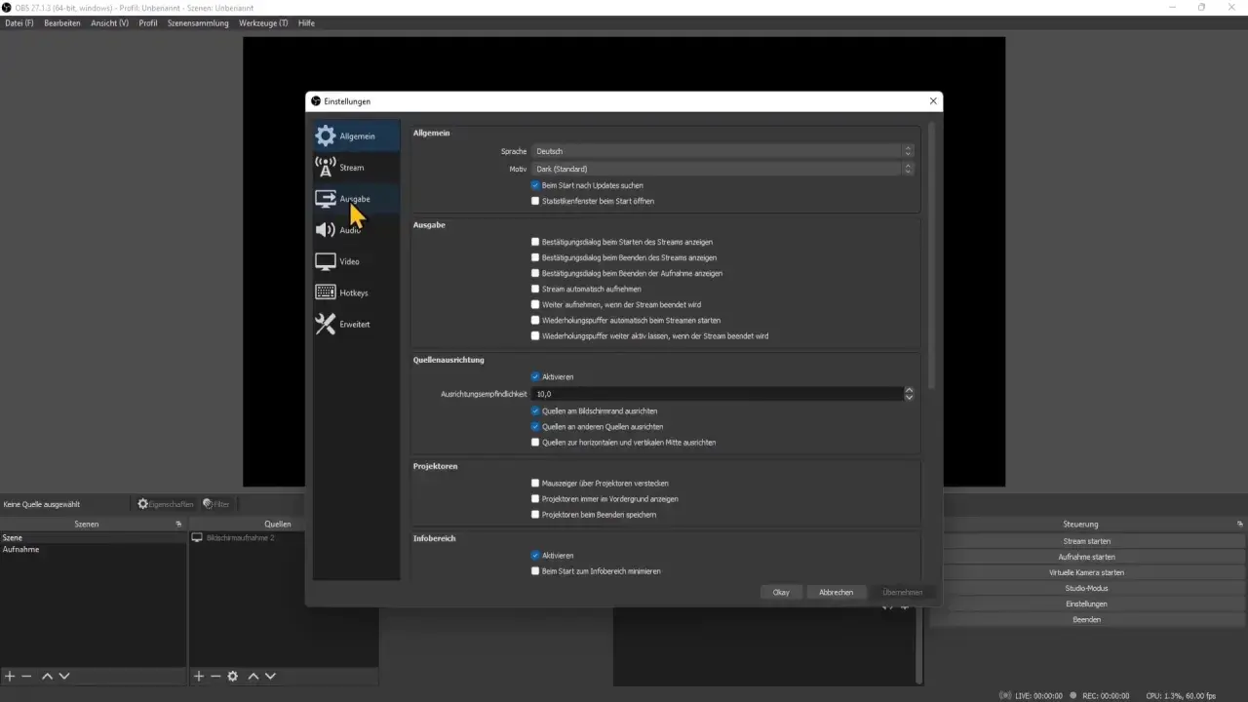Open source properties gear in Quellen toolbar

(x=233, y=676)
